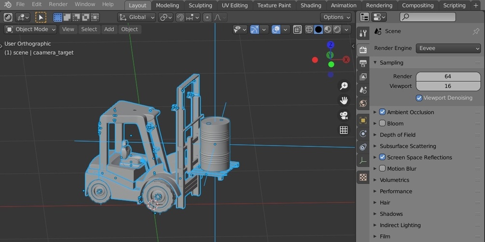Disable Ambient Occlusion checkbox
The image size is (485, 242).
tap(382, 112)
